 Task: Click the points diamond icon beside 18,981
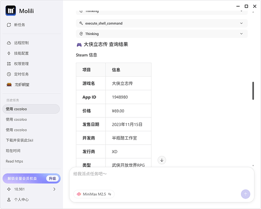click(x=9, y=189)
